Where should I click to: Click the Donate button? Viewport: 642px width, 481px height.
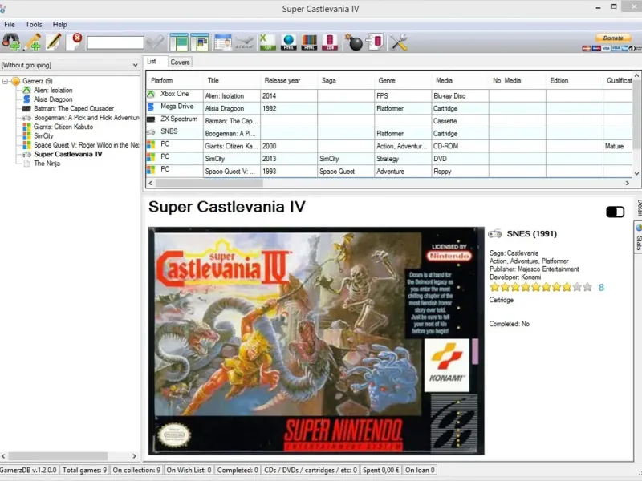pyautogui.click(x=613, y=38)
